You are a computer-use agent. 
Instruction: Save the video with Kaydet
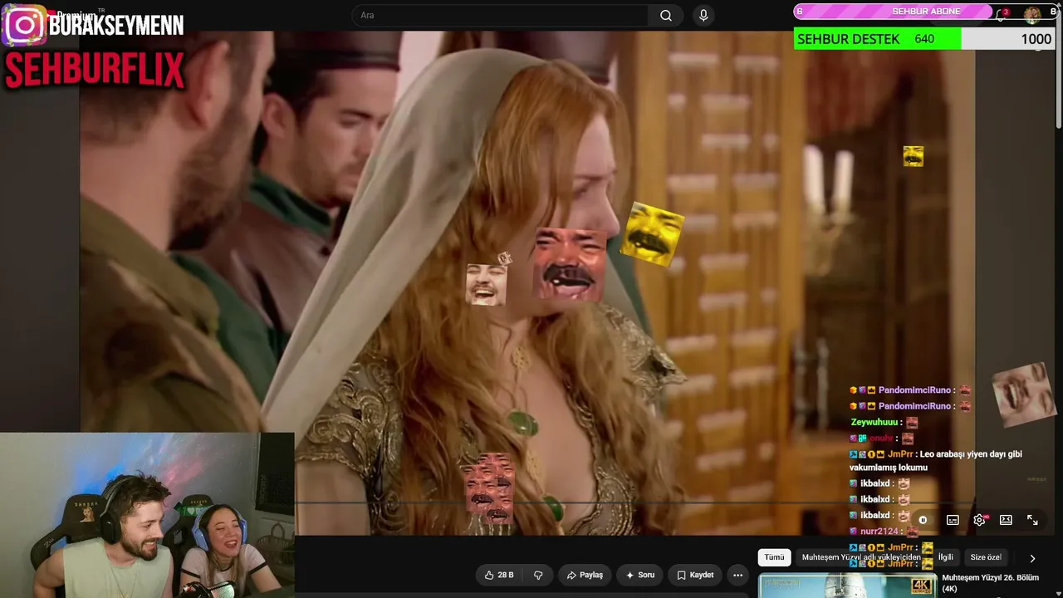[x=695, y=575]
